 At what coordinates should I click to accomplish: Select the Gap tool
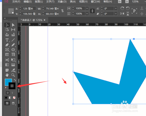(13, 30)
